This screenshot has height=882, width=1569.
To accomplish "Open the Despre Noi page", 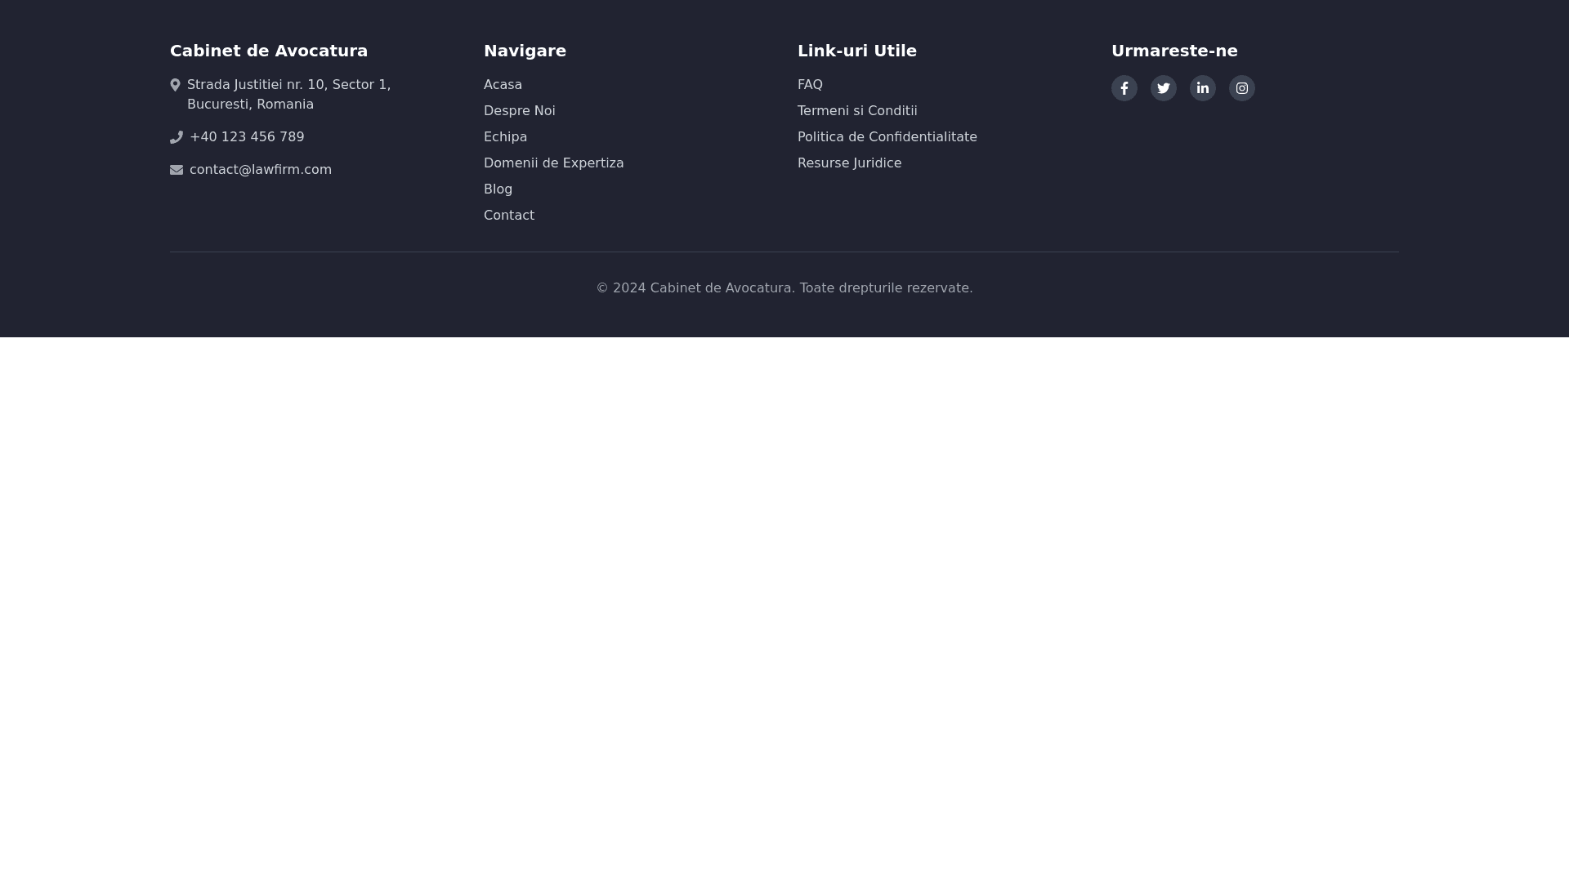I will (x=519, y=111).
